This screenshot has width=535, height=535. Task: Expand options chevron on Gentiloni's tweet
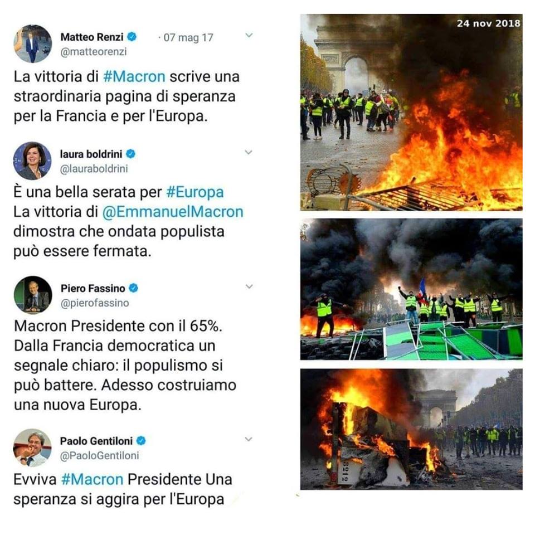coord(249,439)
